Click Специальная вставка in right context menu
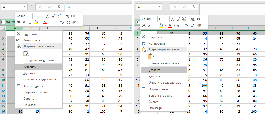The width and height of the screenshot is (265, 114). point(165,63)
